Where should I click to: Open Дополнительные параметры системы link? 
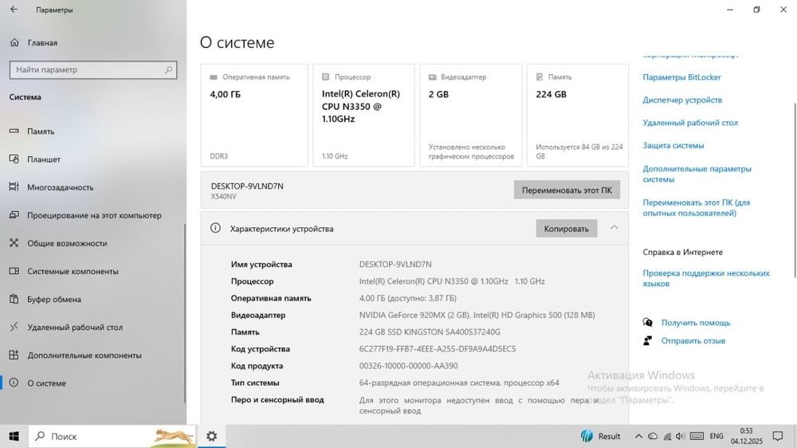(x=697, y=174)
